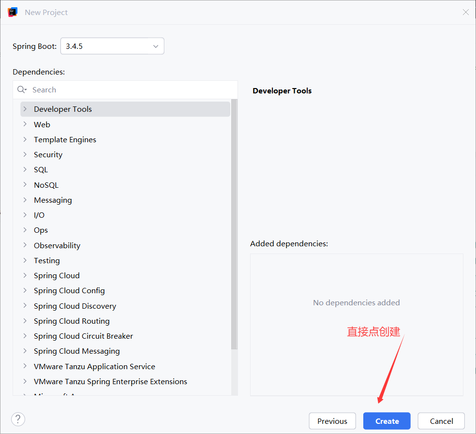The width and height of the screenshot is (476, 434).
Task: Expand the Spring Cloud Circuit Breaker chevron
Action: [25, 336]
